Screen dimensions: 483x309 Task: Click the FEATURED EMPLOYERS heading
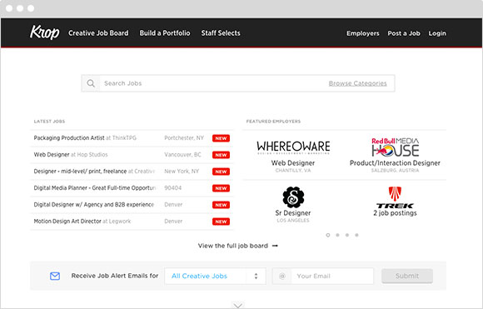[x=273, y=122]
